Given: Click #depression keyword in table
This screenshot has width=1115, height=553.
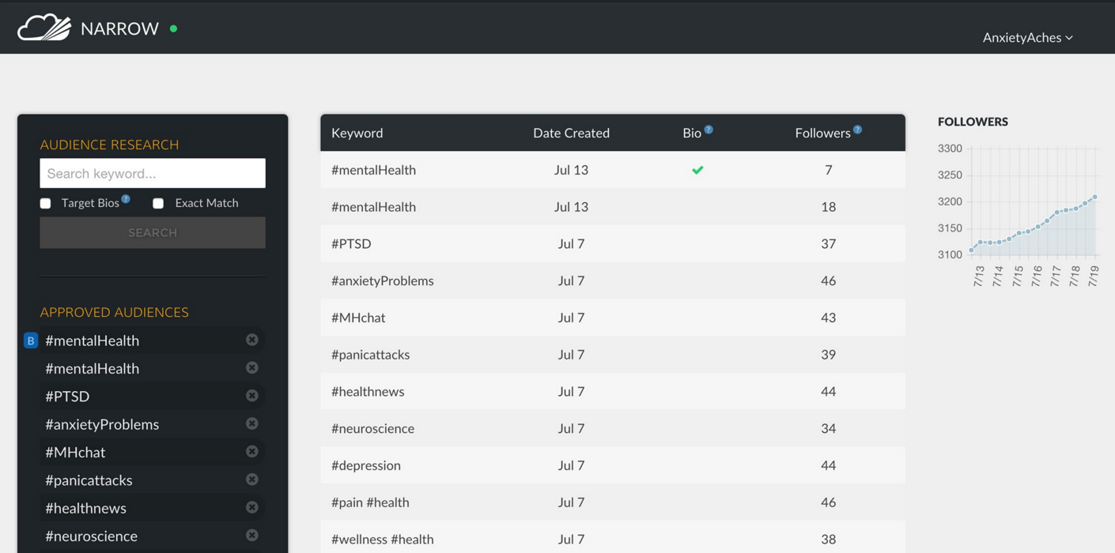Looking at the screenshot, I should (x=366, y=465).
